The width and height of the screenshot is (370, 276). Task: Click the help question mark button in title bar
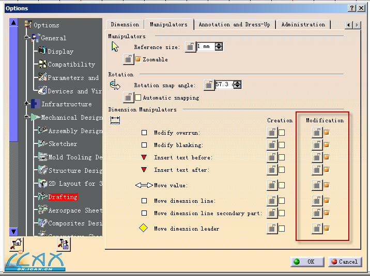pos(351,8)
